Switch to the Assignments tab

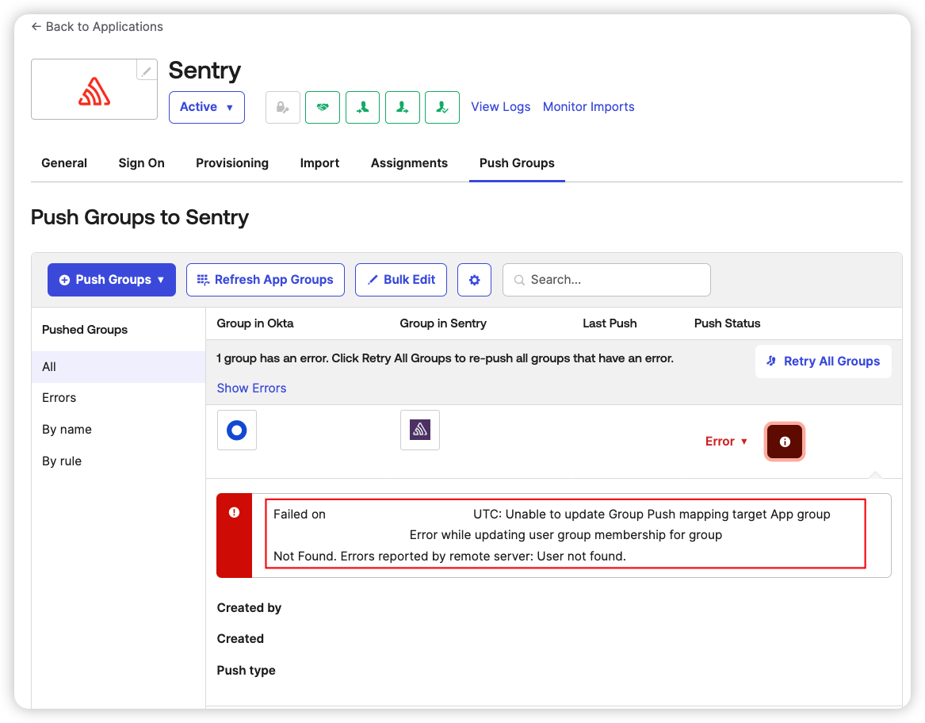[x=410, y=163]
